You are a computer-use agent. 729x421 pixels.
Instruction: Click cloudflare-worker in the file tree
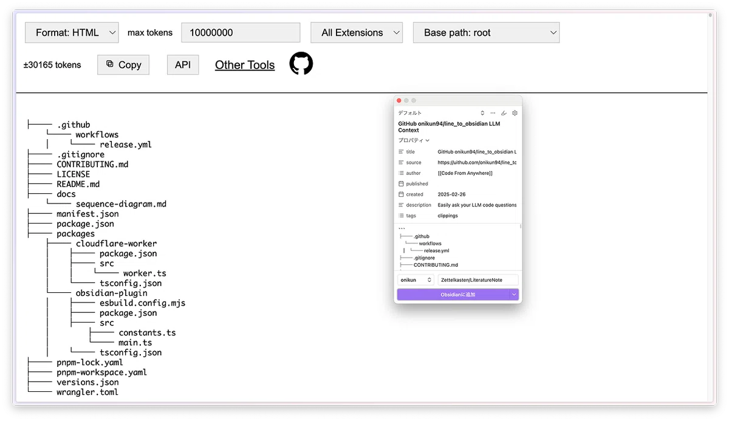click(x=116, y=244)
